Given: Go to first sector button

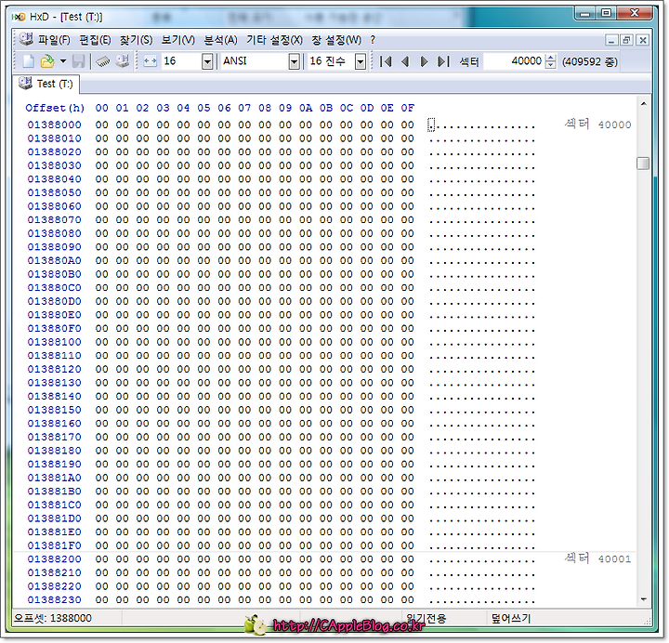Looking at the screenshot, I should (387, 62).
